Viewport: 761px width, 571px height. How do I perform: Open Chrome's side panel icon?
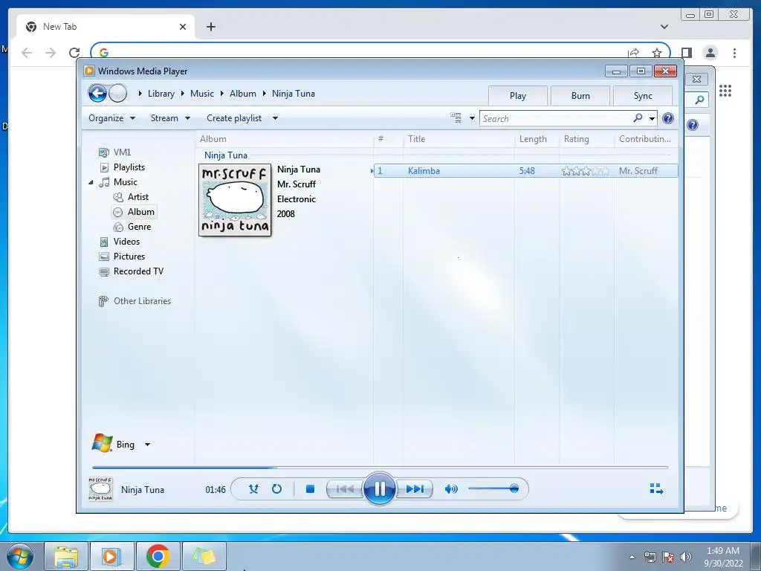686,53
